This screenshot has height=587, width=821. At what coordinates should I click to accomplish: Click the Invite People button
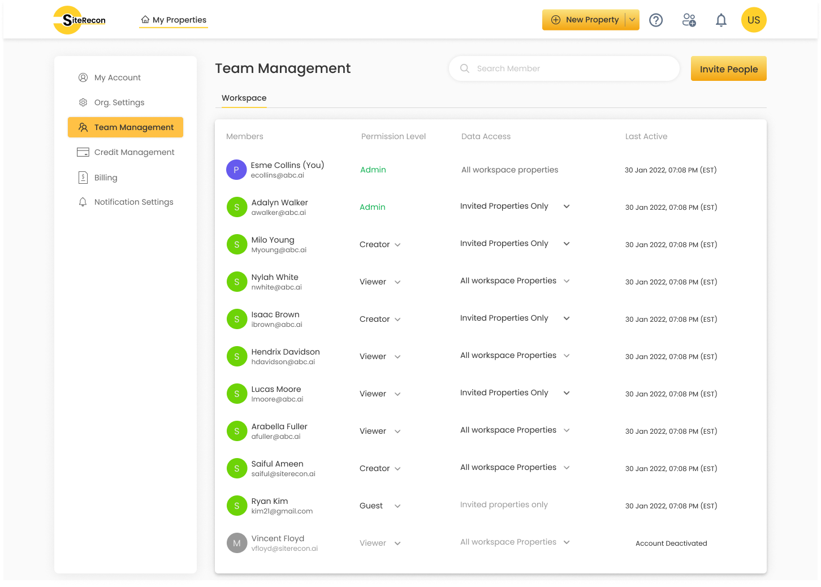click(728, 68)
